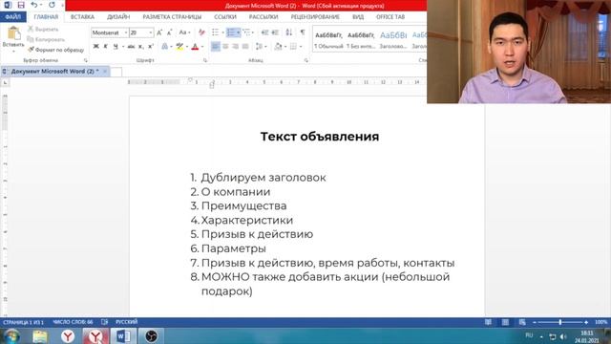Justify text alignment

pos(245,47)
